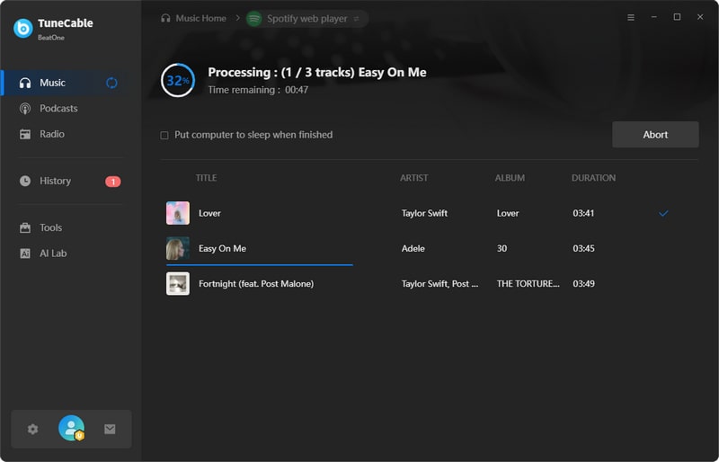Click Fortnight (feat. Post Malone) title
The height and width of the screenshot is (462, 719).
pos(256,284)
